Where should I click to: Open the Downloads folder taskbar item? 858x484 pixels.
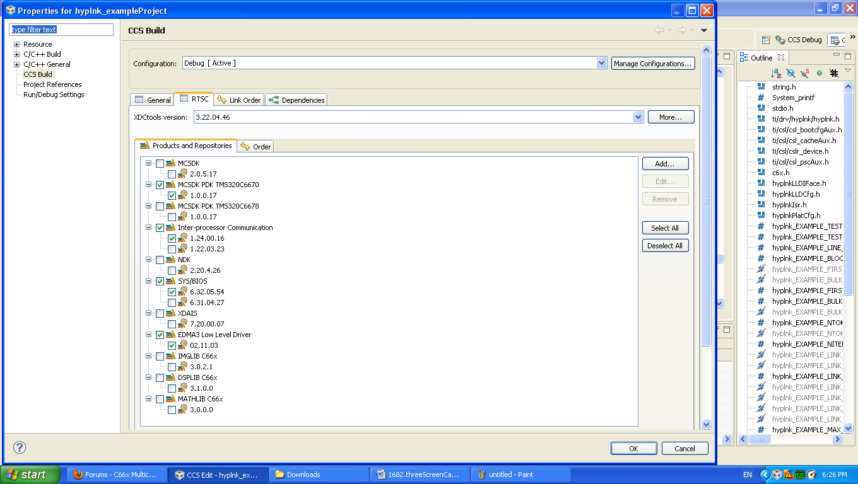pyautogui.click(x=319, y=475)
